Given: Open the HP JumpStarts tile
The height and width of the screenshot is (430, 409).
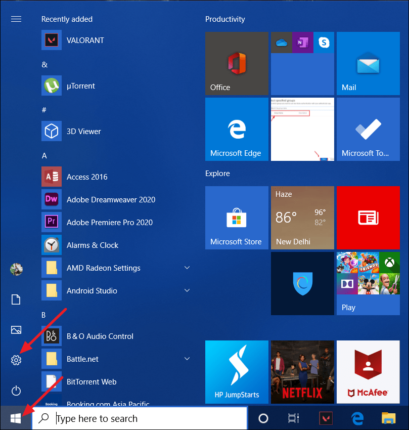Looking at the screenshot, I should (237, 372).
